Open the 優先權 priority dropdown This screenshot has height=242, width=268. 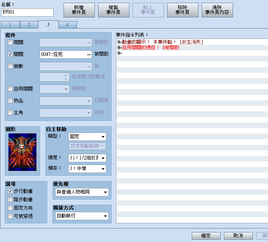click(x=82, y=192)
